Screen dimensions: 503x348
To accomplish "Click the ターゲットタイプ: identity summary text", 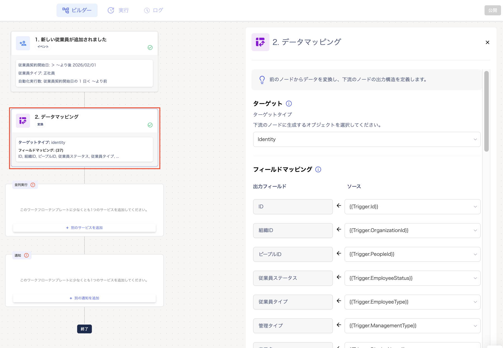I will (x=42, y=142).
